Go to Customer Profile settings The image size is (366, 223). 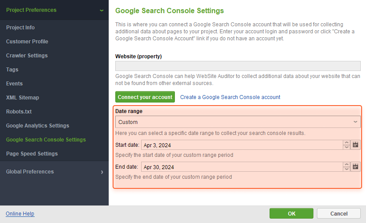27,42
